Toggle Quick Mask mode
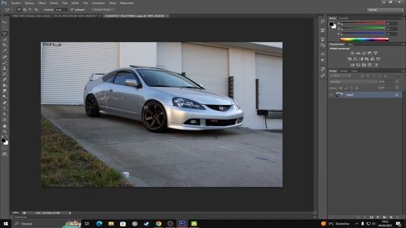Screen dimensions: 406x228 [4, 148]
